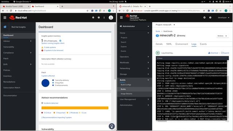Image resolution: width=233 pixels, height=131 pixels.
Task: Open new tab in left Chrome window
Action: click(x=62, y=7)
